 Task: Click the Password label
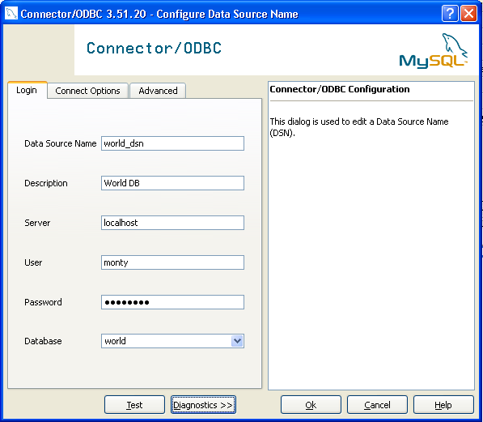click(x=43, y=302)
